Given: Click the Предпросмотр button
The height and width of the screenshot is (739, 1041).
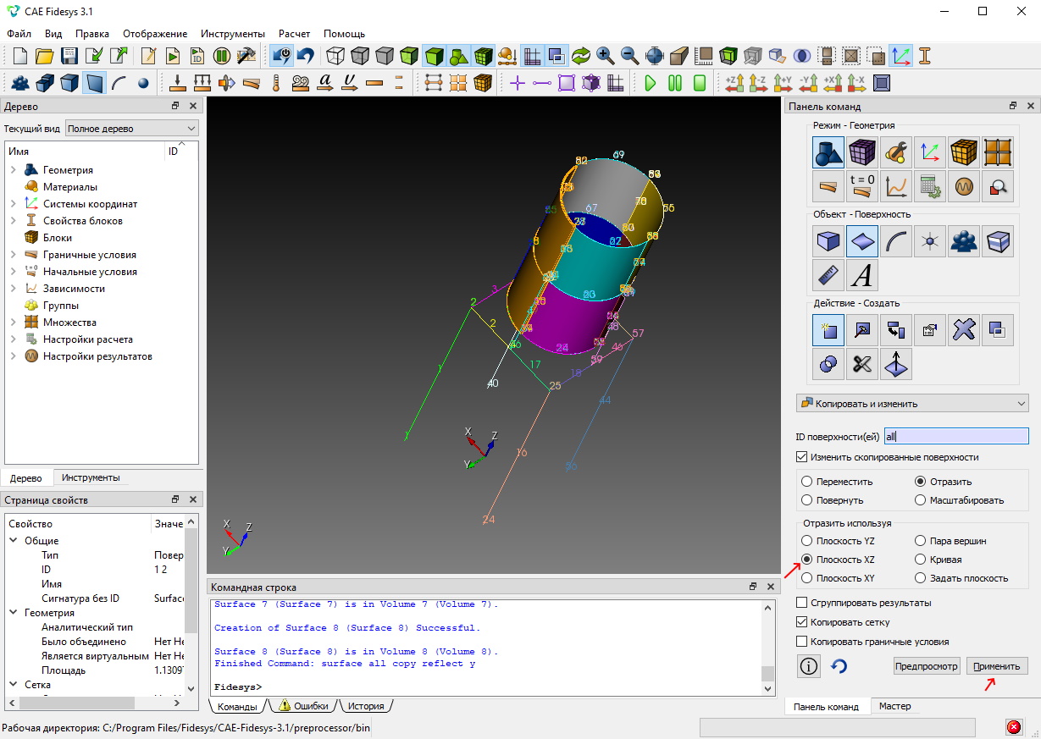Looking at the screenshot, I should coord(927,666).
